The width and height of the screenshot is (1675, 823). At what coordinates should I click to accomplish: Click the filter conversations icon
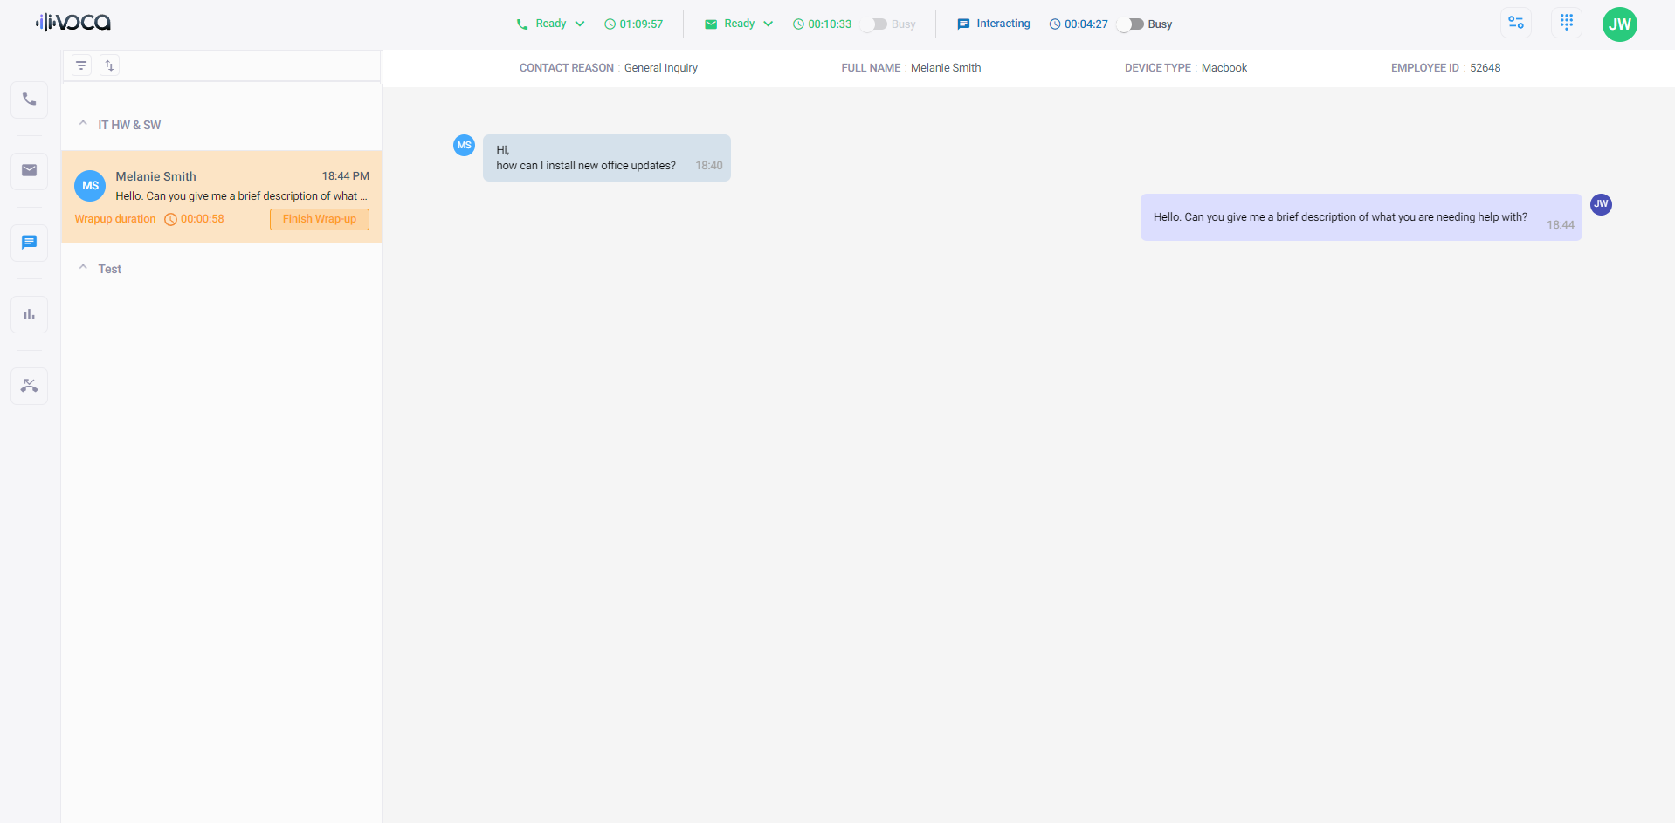81,65
